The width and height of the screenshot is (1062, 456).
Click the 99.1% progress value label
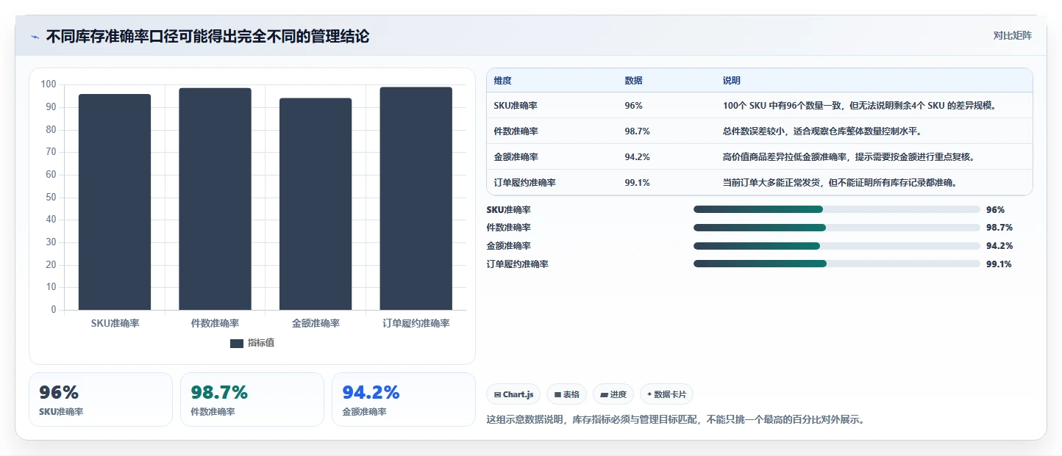click(999, 264)
